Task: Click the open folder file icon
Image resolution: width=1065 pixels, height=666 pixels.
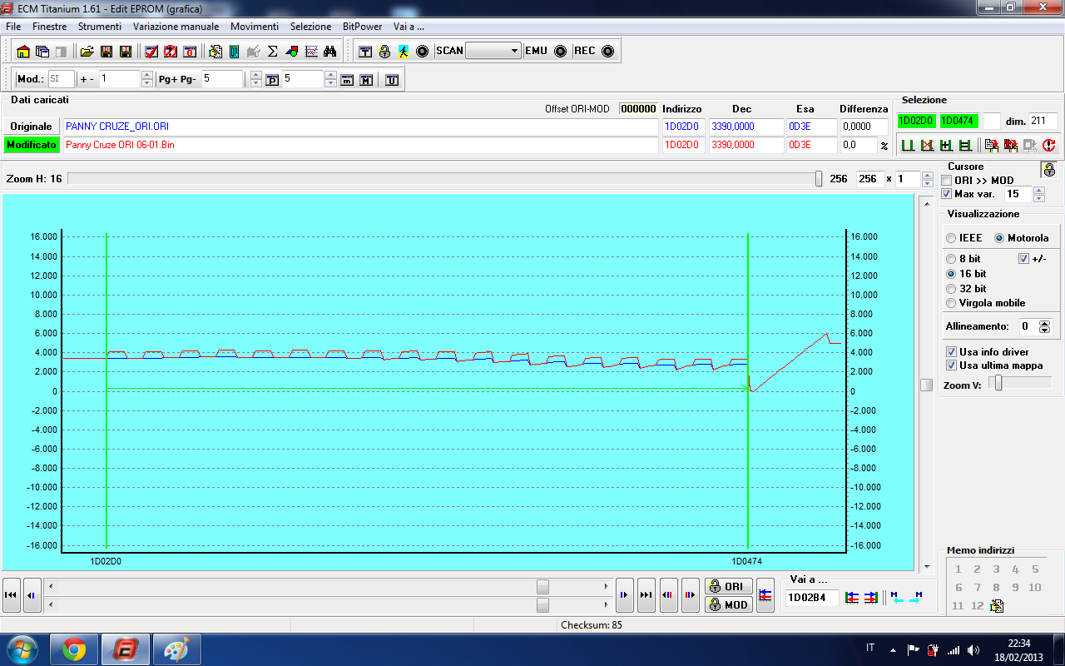Action: click(87, 52)
